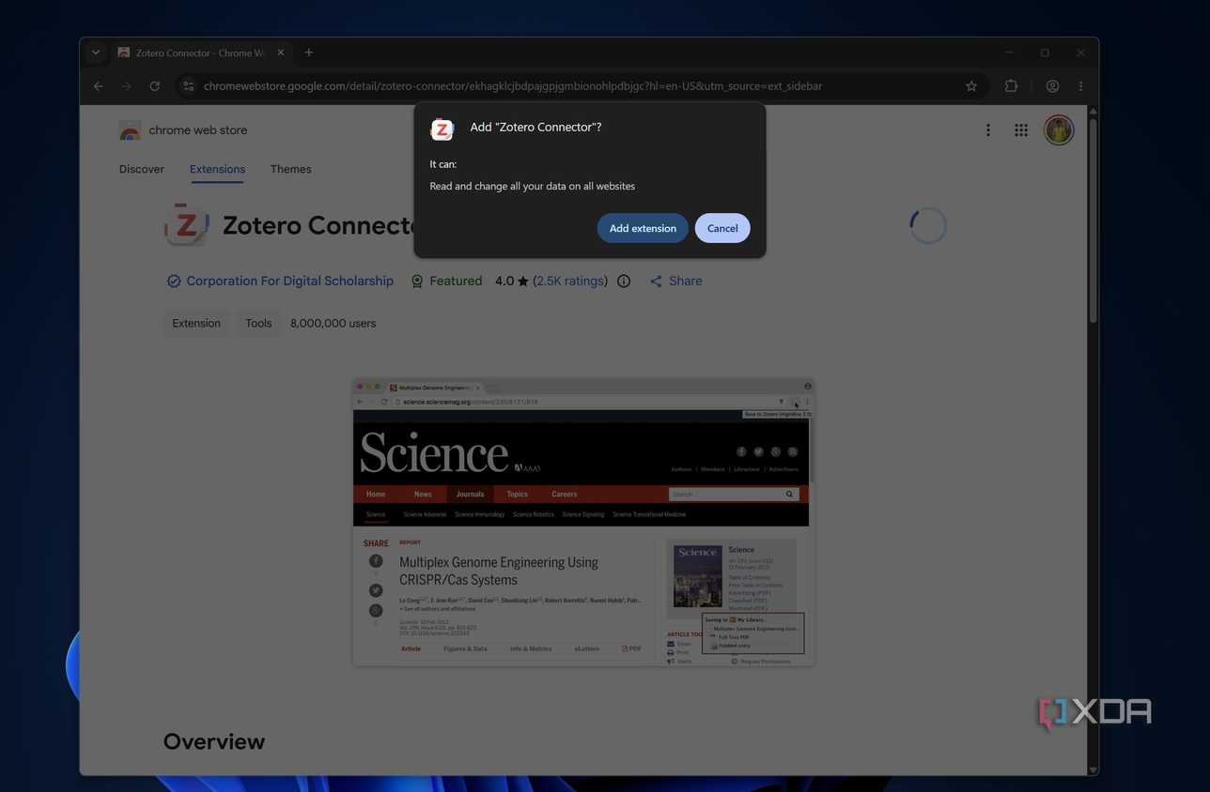The height and width of the screenshot is (792, 1210).
Task: Go forward to the next page
Action: [x=127, y=86]
